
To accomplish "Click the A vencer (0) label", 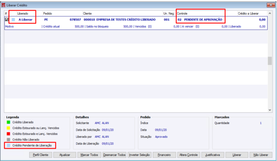I will (x=191, y=27).
